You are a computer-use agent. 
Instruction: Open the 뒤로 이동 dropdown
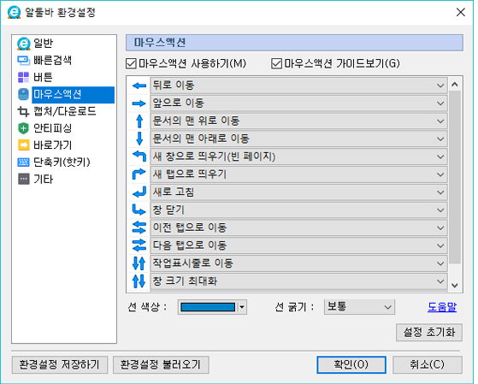click(x=298, y=86)
